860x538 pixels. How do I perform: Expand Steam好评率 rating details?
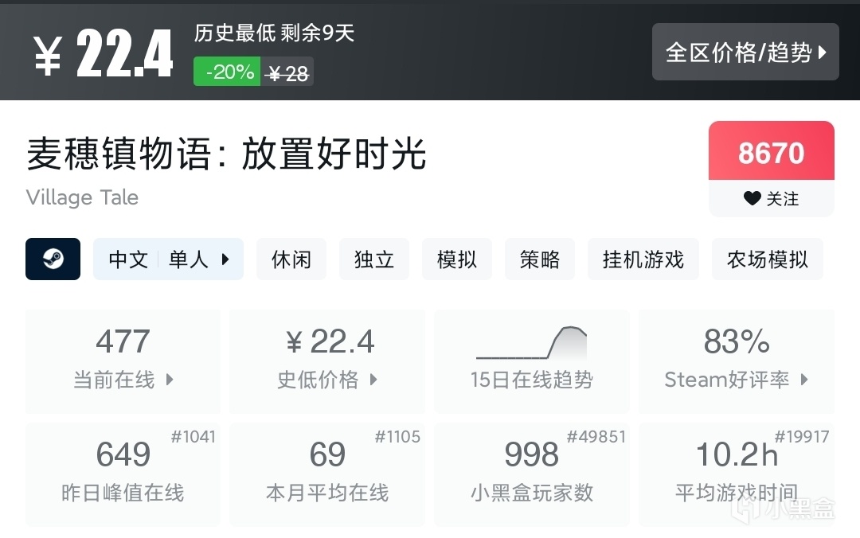736,361
